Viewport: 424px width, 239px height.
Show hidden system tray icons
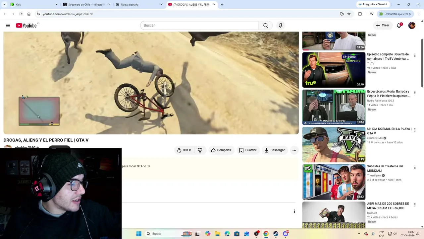[359, 234]
